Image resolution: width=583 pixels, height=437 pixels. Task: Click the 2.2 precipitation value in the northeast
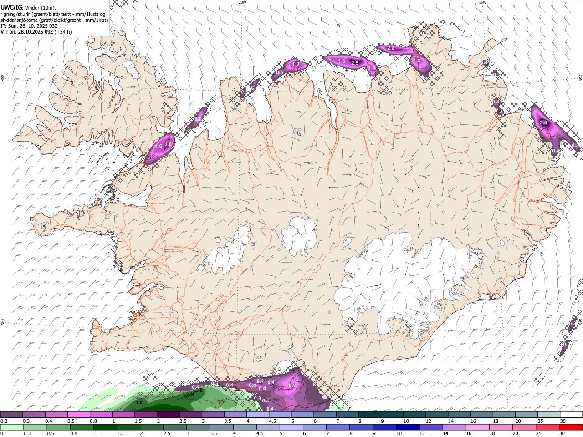coord(390,48)
